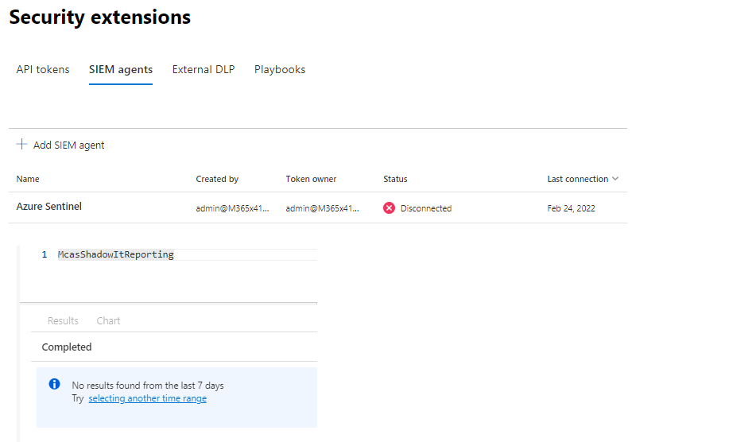Screen dimensions: 752x442
Task: Go to the Playbooks tab
Action: 280,69
